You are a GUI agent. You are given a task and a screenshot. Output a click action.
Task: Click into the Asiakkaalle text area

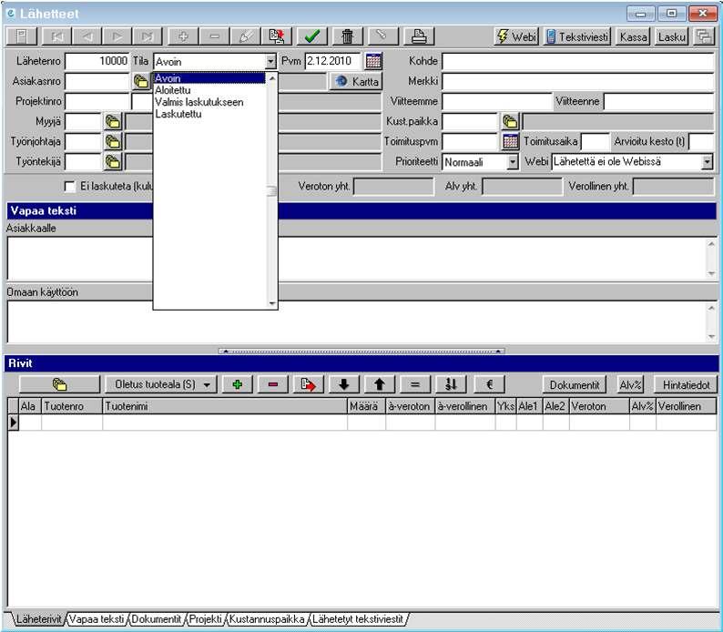pyautogui.click(x=356, y=258)
